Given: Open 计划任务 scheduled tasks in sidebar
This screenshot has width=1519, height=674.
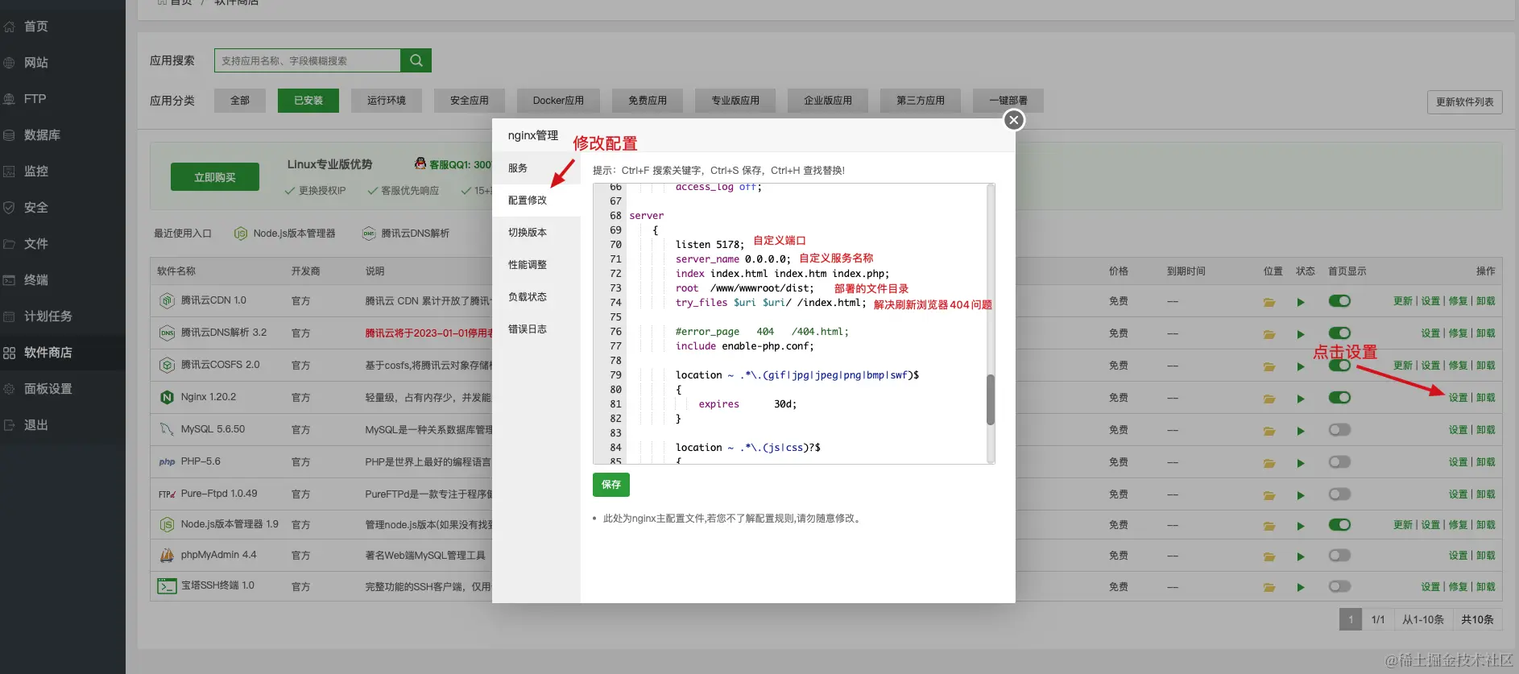Looking at the screenshot, I should point(48,316).
